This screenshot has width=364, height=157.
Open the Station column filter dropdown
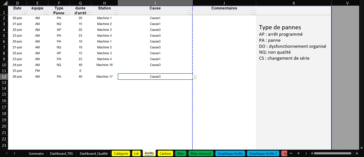(x=116, y=13)
